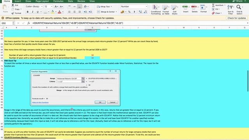Screen dimensions: 249x140
Task: Open the borders dropdown arrow
Action: (x=49, y=12)
